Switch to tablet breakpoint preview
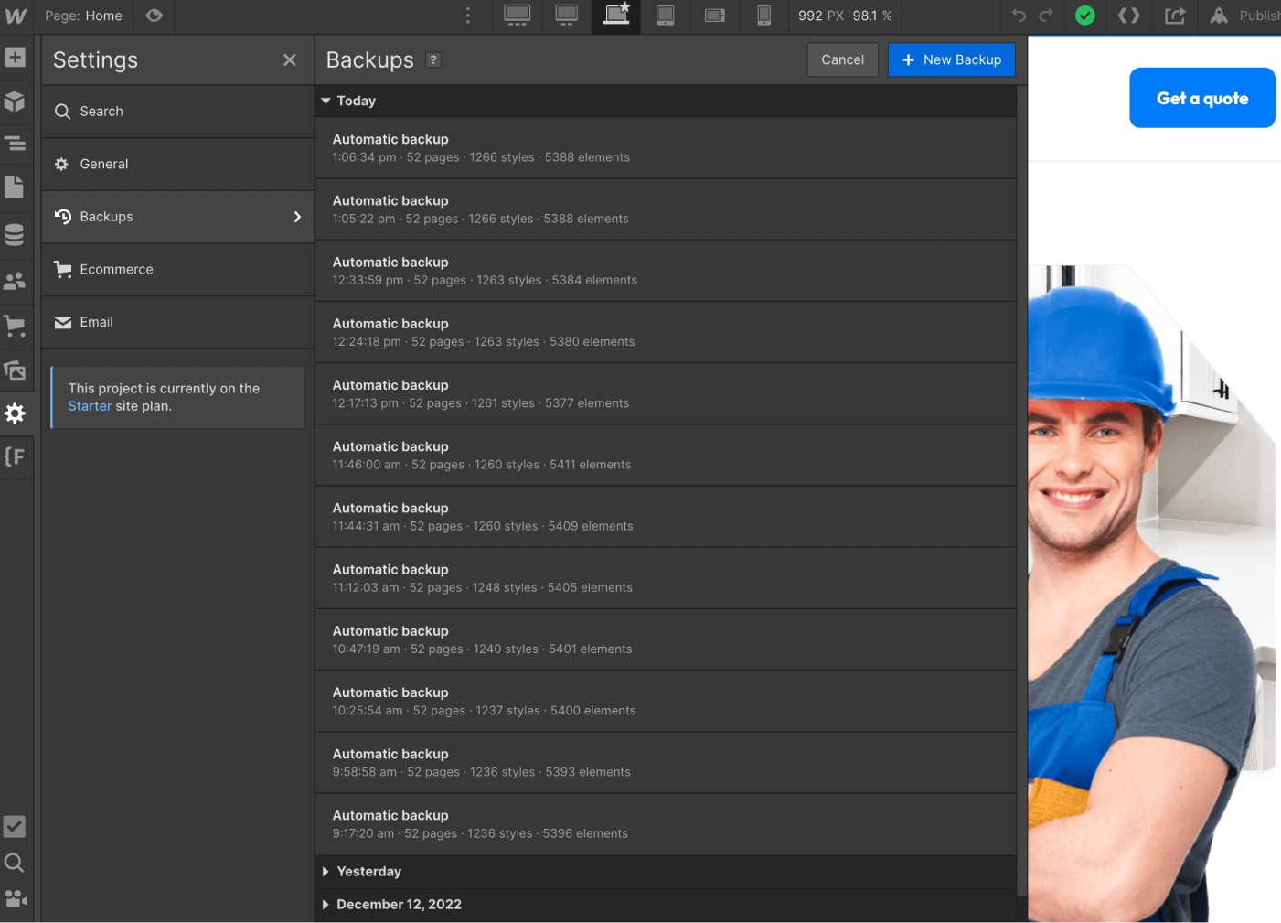 [x=665, y=16]
